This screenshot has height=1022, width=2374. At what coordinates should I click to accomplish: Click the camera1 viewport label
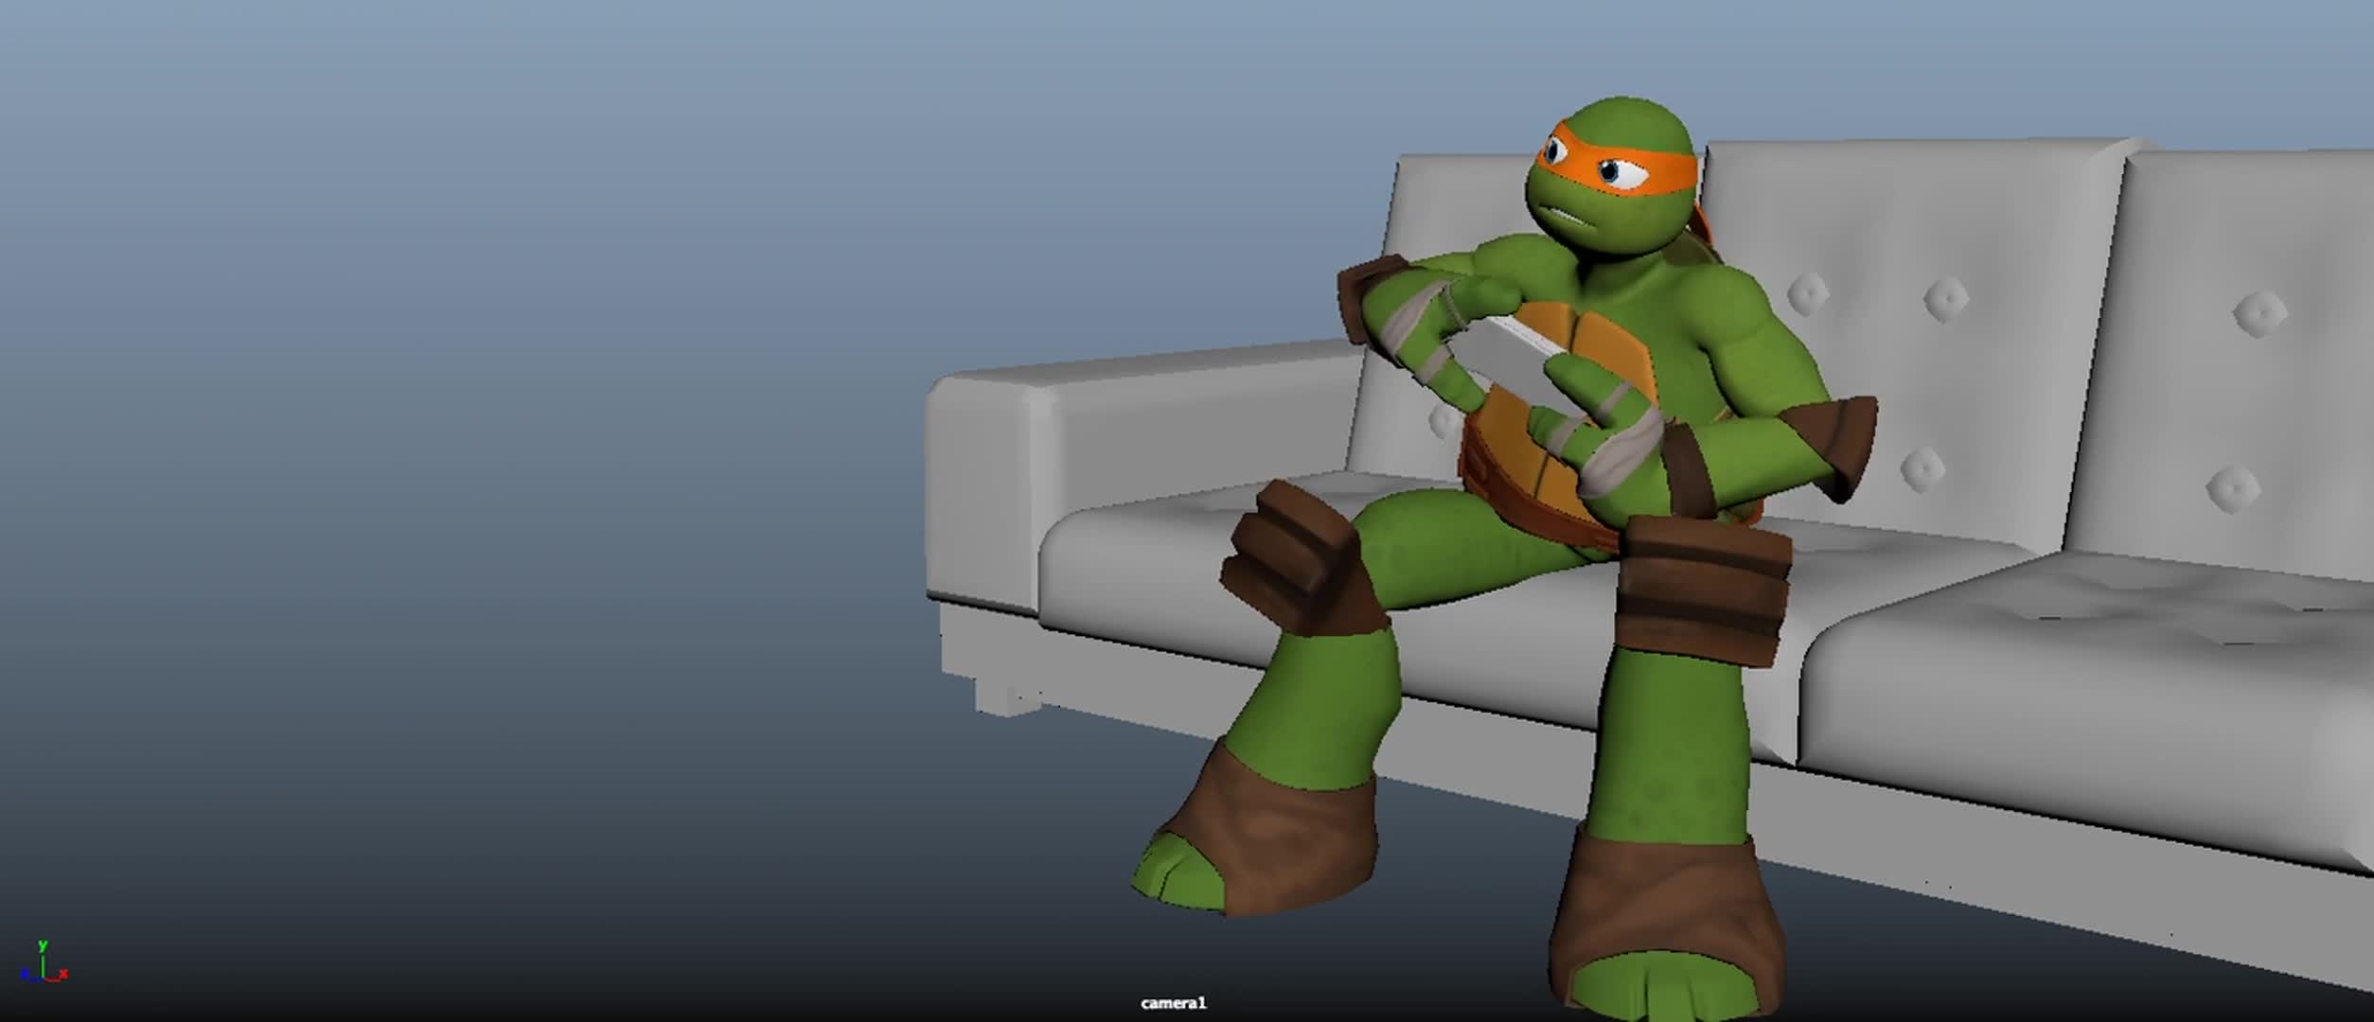1174,1003
